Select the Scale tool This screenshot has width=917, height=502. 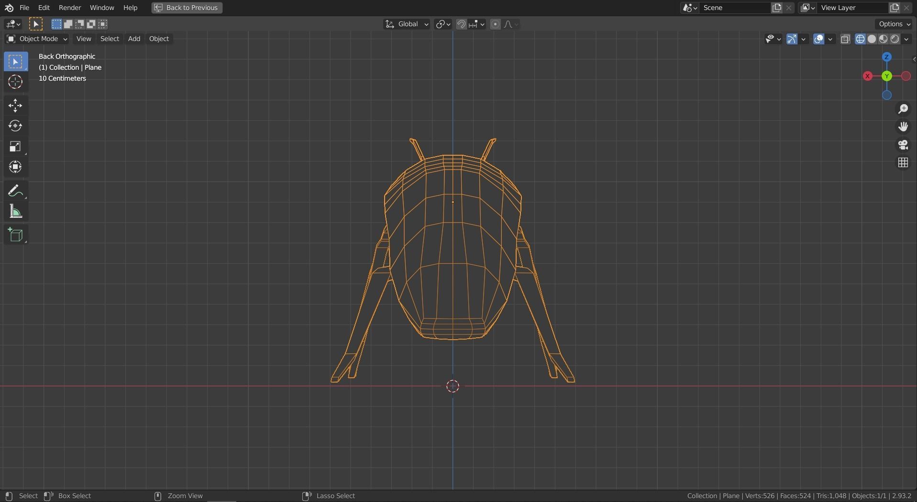[16, 146]
